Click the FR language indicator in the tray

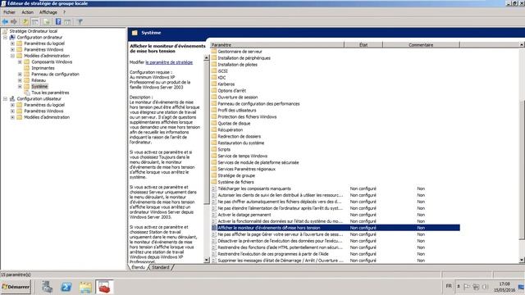coord(449,286)
